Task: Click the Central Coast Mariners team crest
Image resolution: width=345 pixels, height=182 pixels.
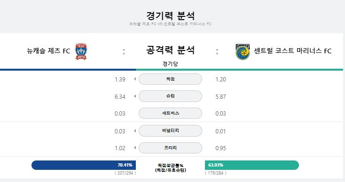Action: (x=243, y=51)
